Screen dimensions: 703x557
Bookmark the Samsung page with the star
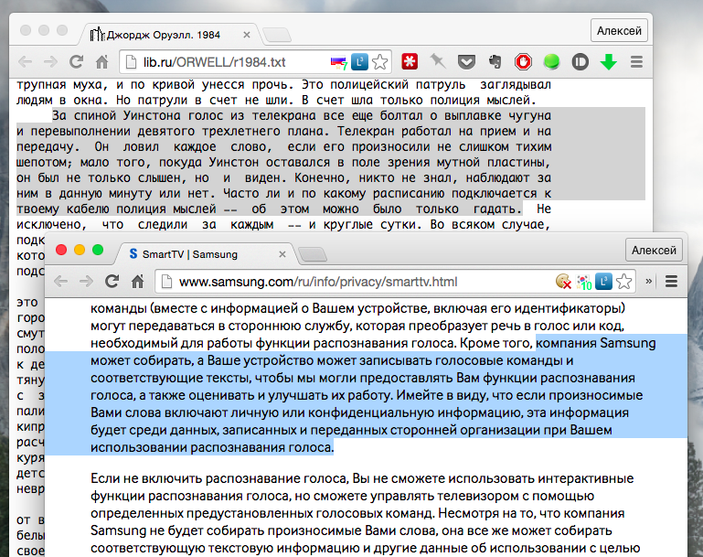click(623, 282)
